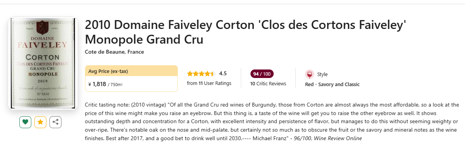Click the Red - Savory and Classic style label
The image size is (465, 144).
(x=332, y=85)
